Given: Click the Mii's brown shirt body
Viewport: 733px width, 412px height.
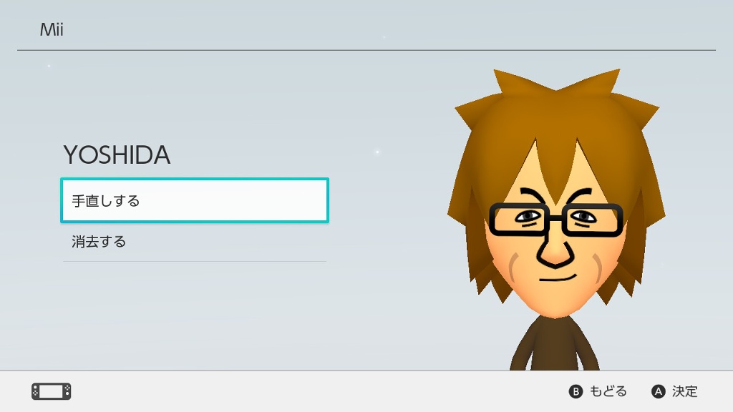Looking at the screenshot, I should point(555,344).
